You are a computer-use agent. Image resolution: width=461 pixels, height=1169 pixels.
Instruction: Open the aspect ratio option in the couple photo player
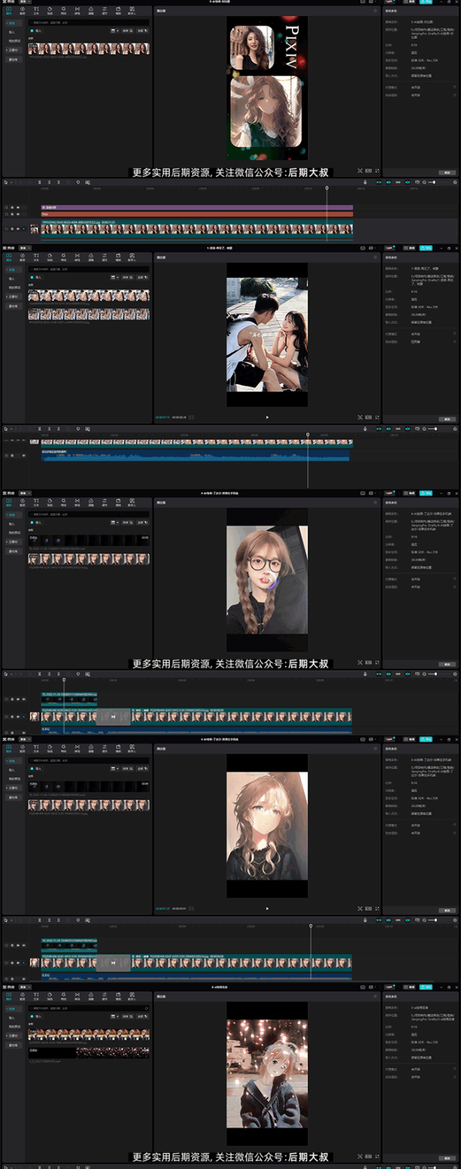(368, 417)
